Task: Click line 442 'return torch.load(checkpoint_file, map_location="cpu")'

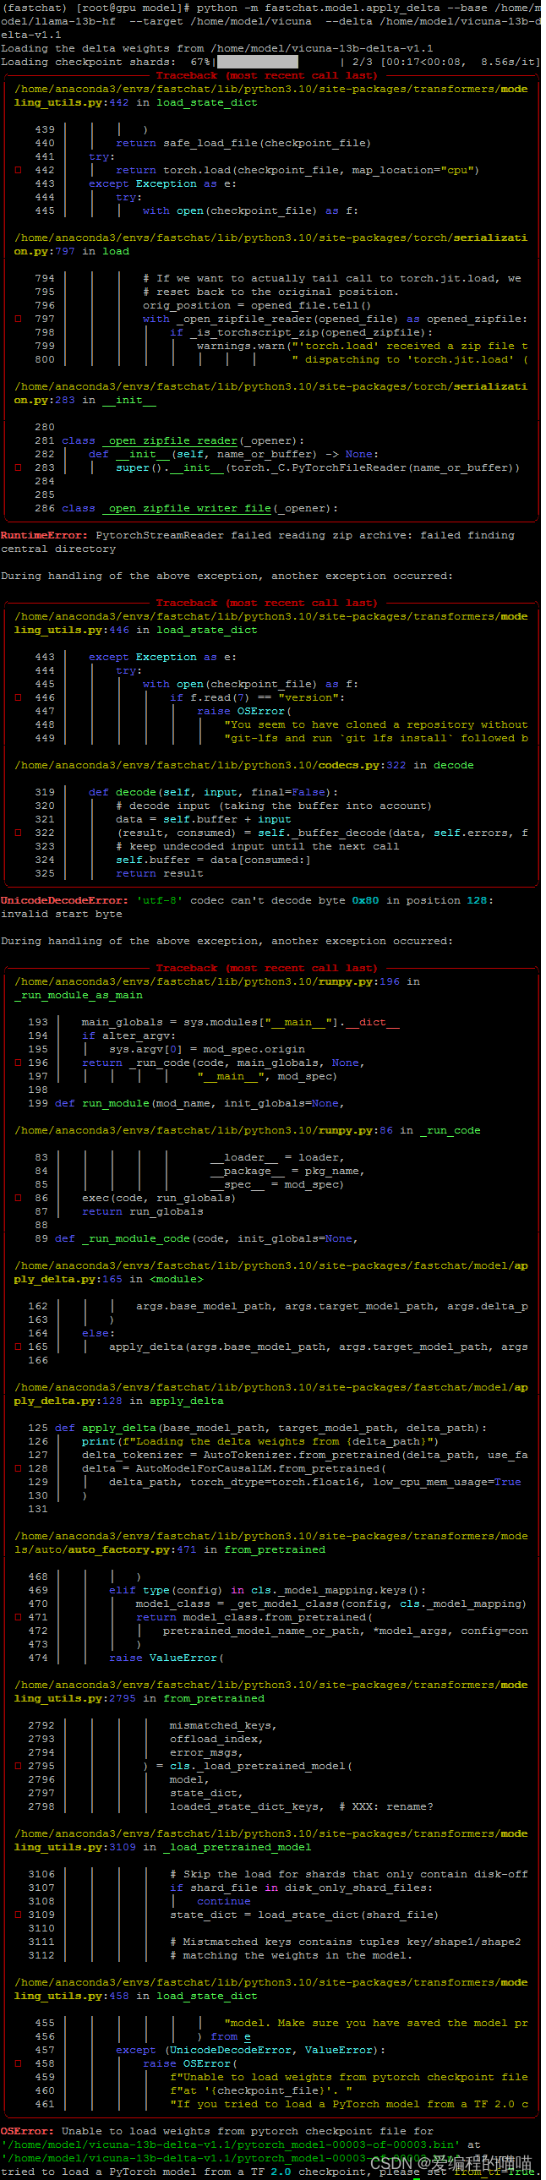Action: pos(298,170)
